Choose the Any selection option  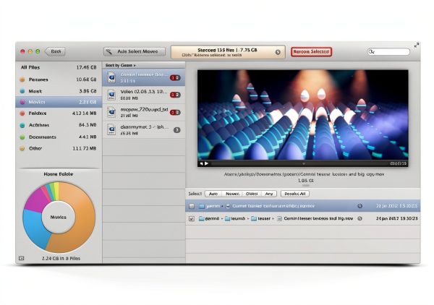(269, 194)
